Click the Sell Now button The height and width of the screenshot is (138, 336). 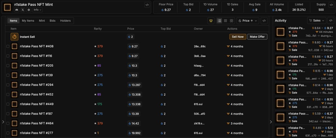coord(238,37)
